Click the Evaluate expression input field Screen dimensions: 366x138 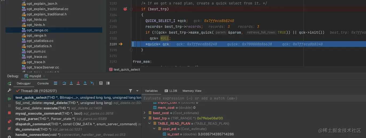(x=254, y=98)
